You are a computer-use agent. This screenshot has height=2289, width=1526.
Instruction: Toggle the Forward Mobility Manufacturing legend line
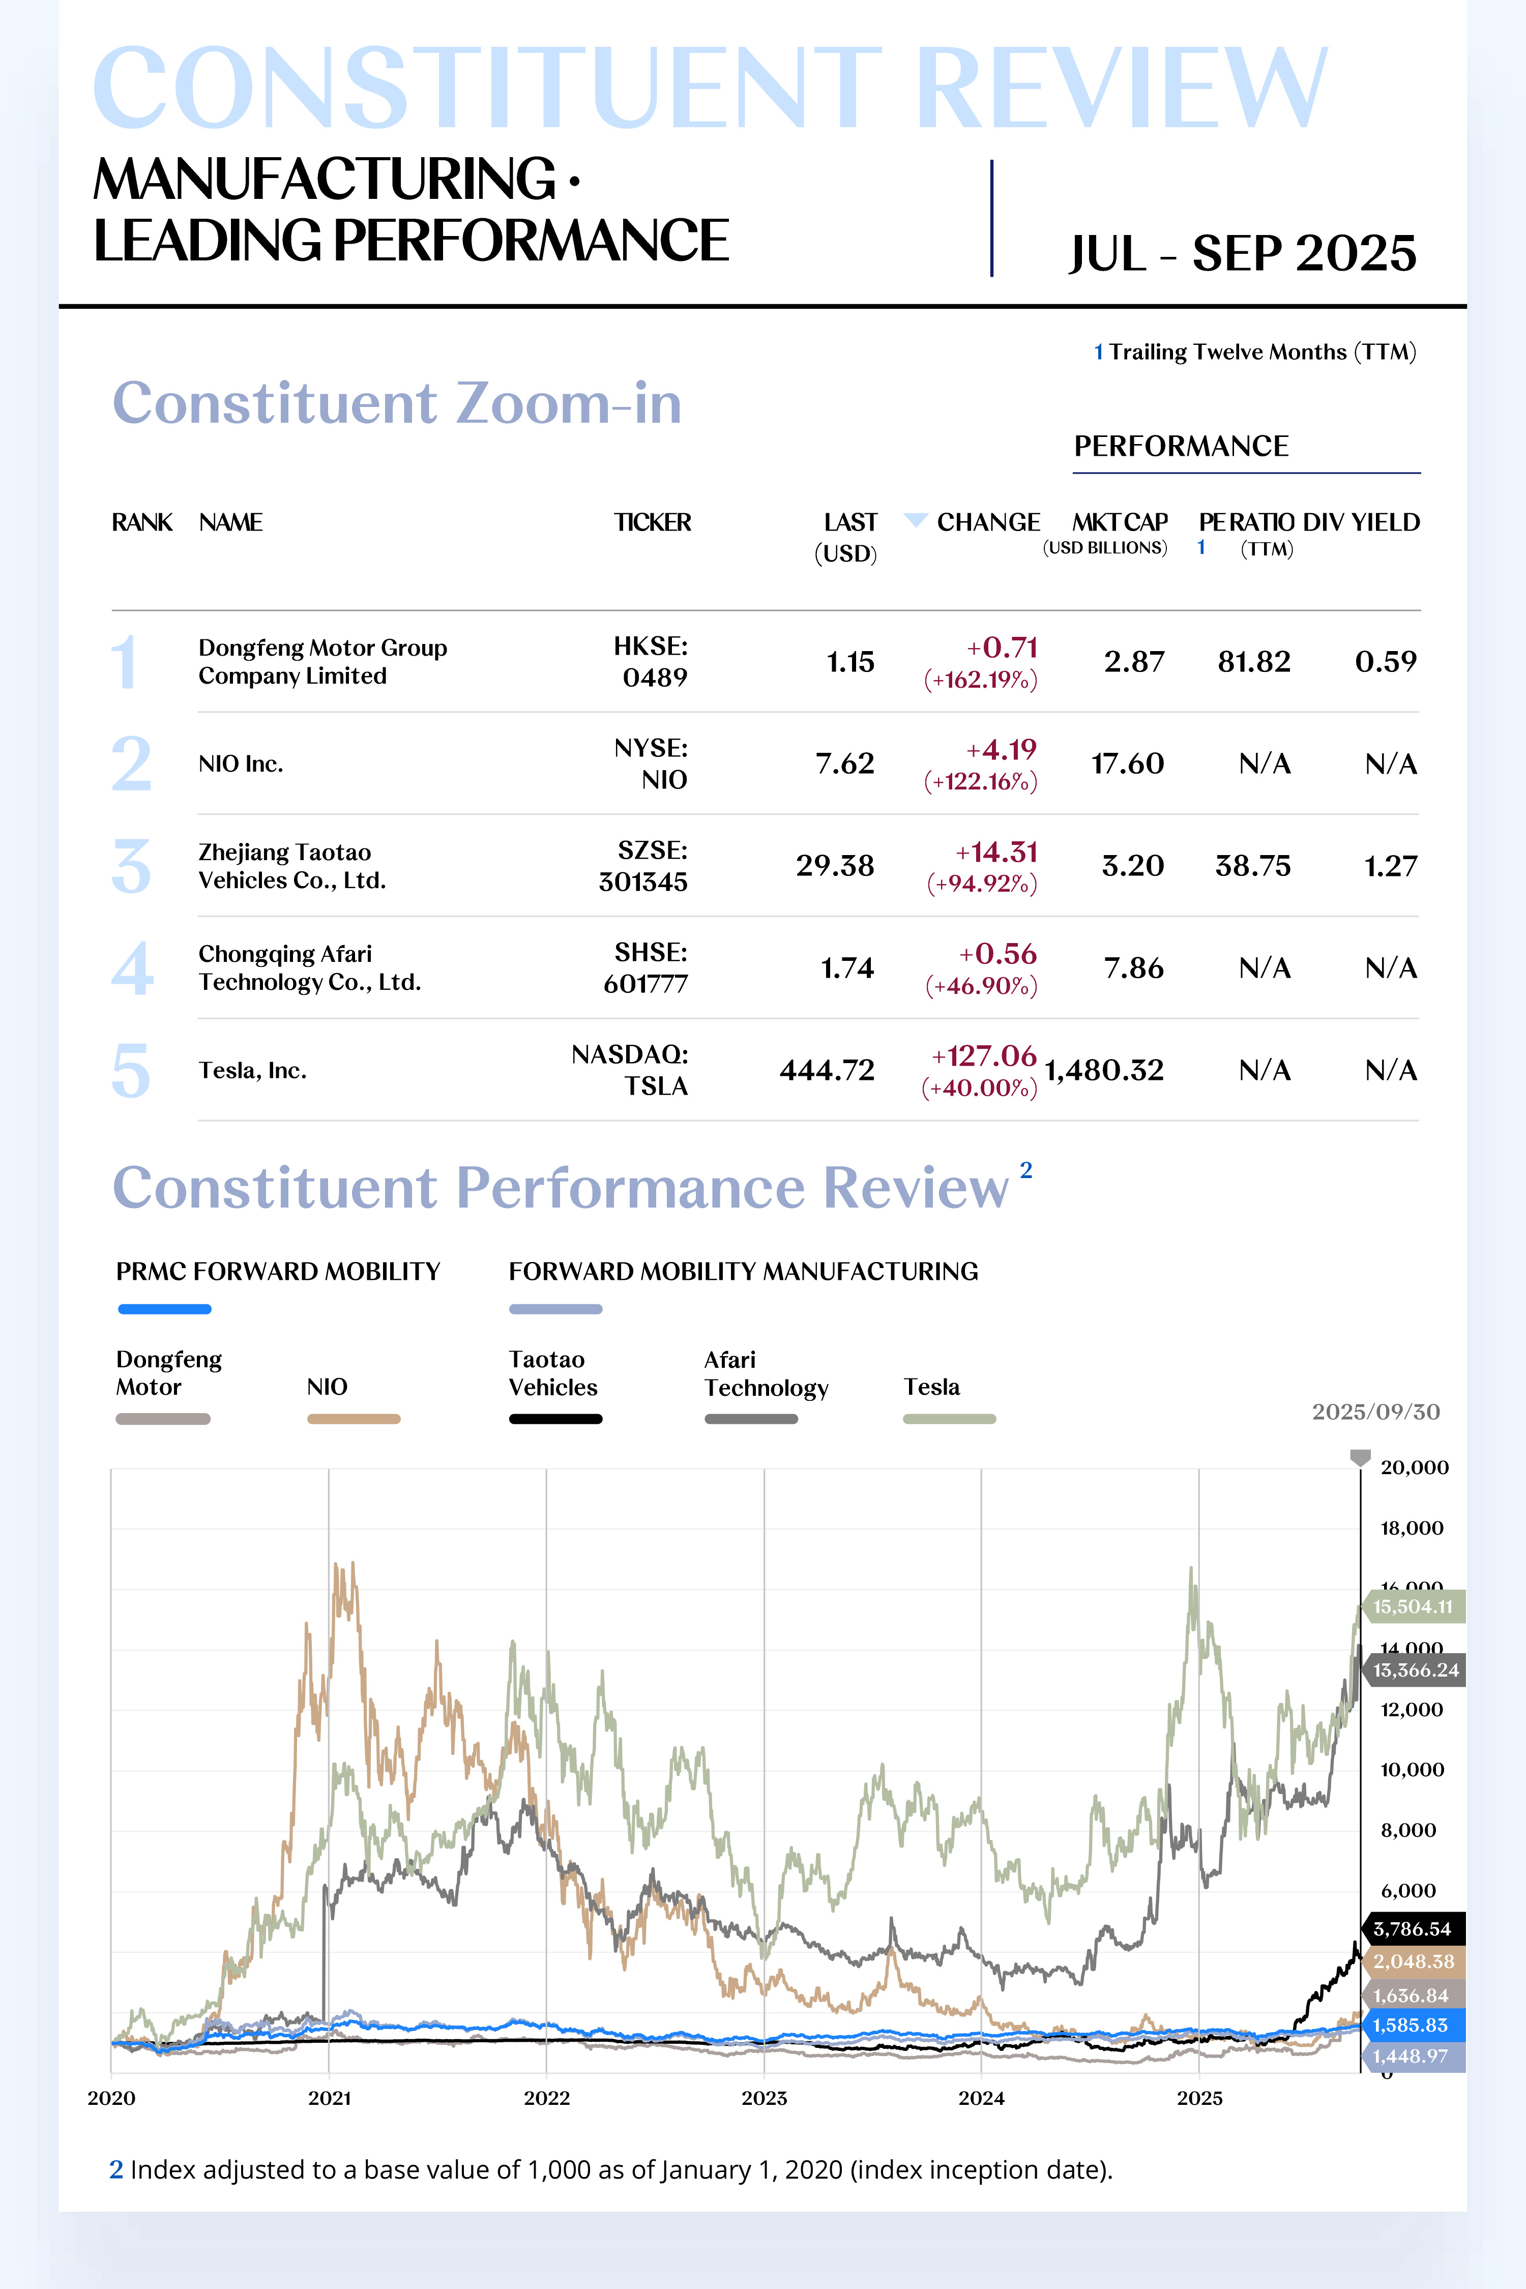point(555,1309)
